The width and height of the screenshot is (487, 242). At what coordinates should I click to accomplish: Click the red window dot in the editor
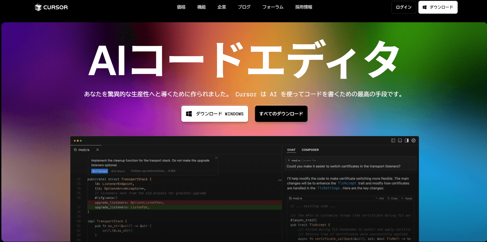pos(75,141)
